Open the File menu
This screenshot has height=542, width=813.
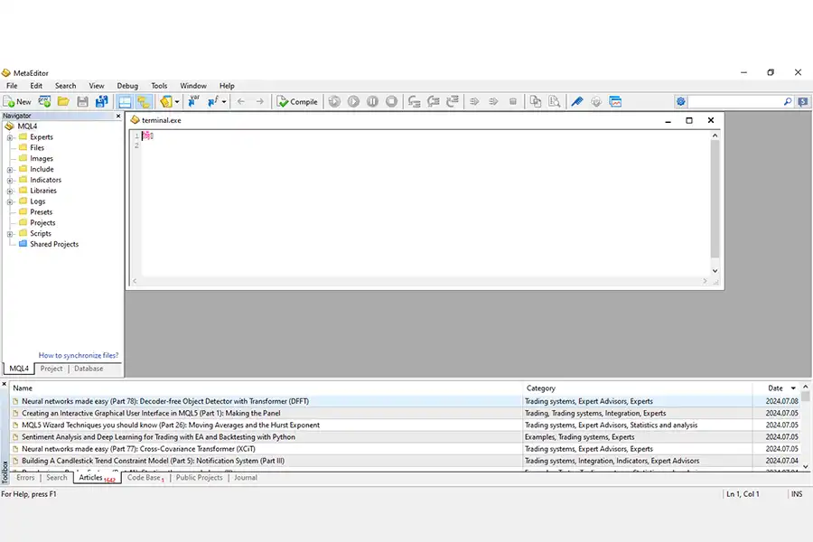click(x=12, y=86)
